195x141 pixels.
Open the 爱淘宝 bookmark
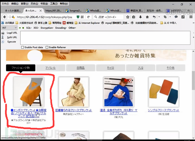68,23
